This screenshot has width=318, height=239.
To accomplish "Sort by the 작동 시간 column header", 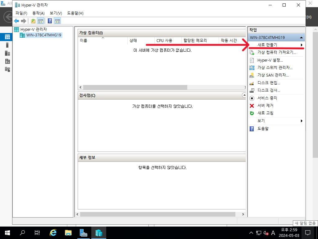I will 232,40.
